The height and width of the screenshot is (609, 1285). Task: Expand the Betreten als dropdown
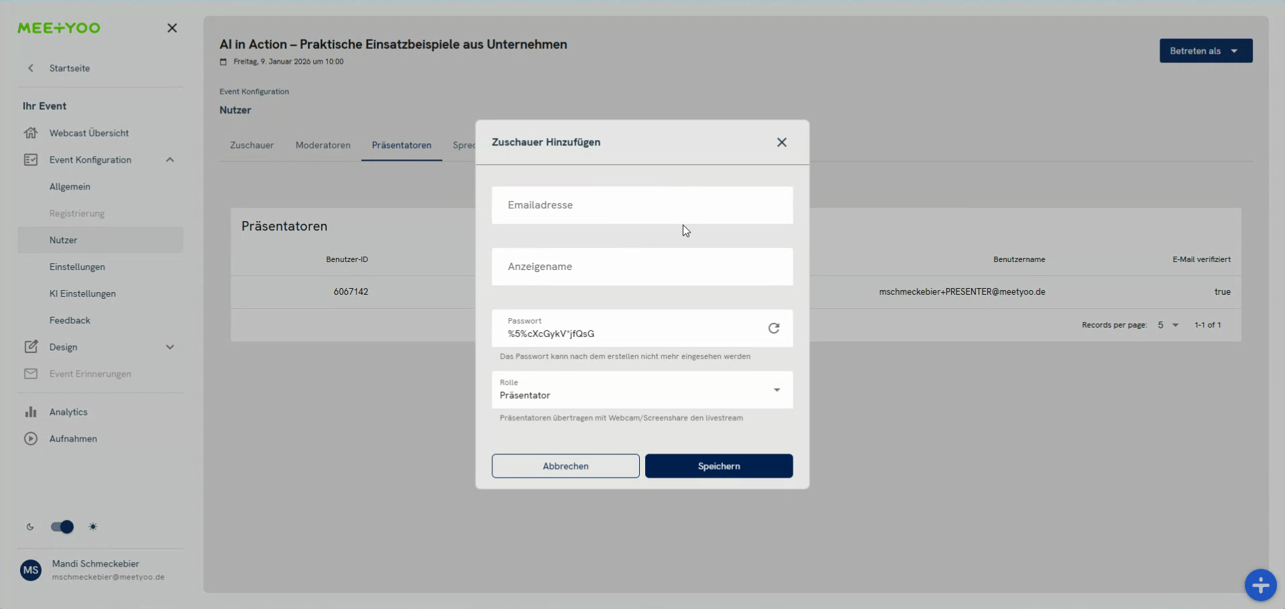[x=1205, y=51]
